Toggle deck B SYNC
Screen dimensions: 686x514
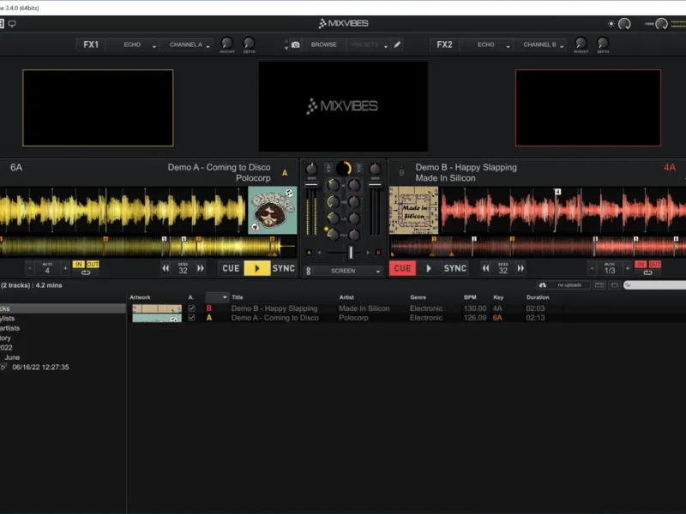click(455, 268)
